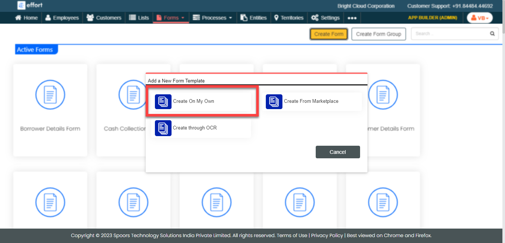
Task: Open the three-dots more menu
Action: click(352, 18)
